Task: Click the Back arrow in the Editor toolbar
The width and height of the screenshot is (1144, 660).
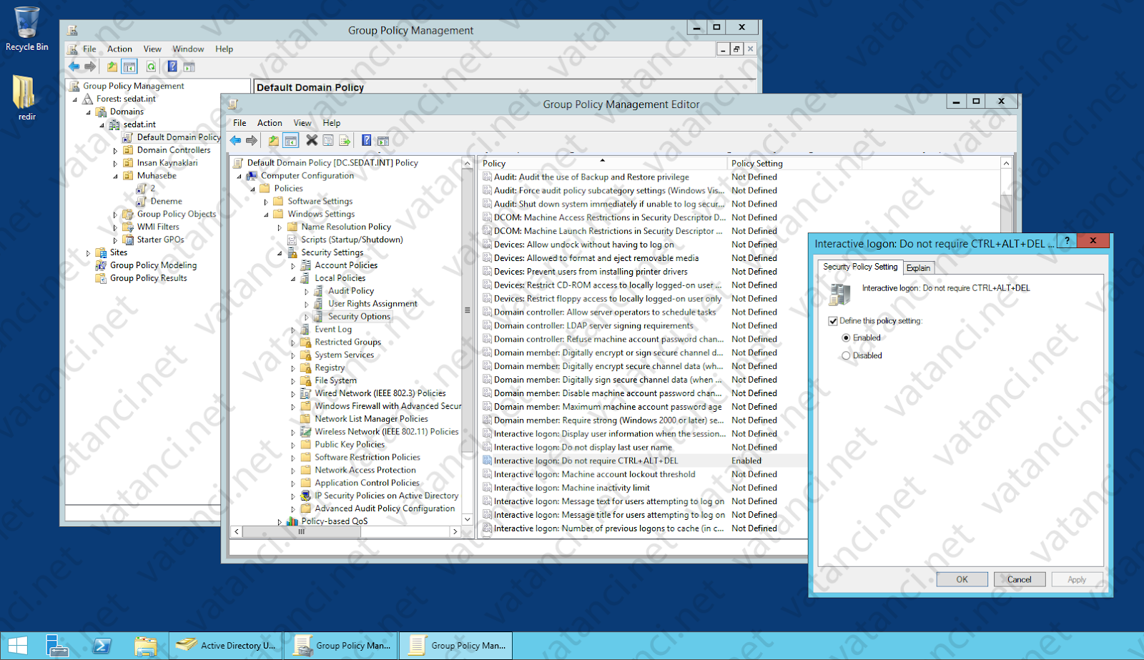Action: pyautogui.click(x=235, y=141)
